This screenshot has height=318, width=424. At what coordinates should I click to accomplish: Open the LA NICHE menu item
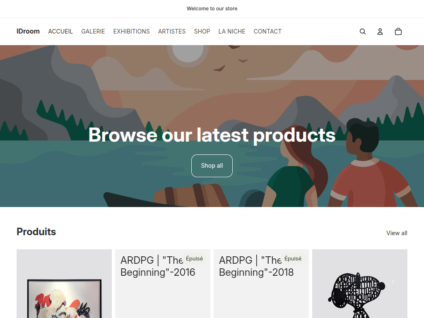coord(232,31)
